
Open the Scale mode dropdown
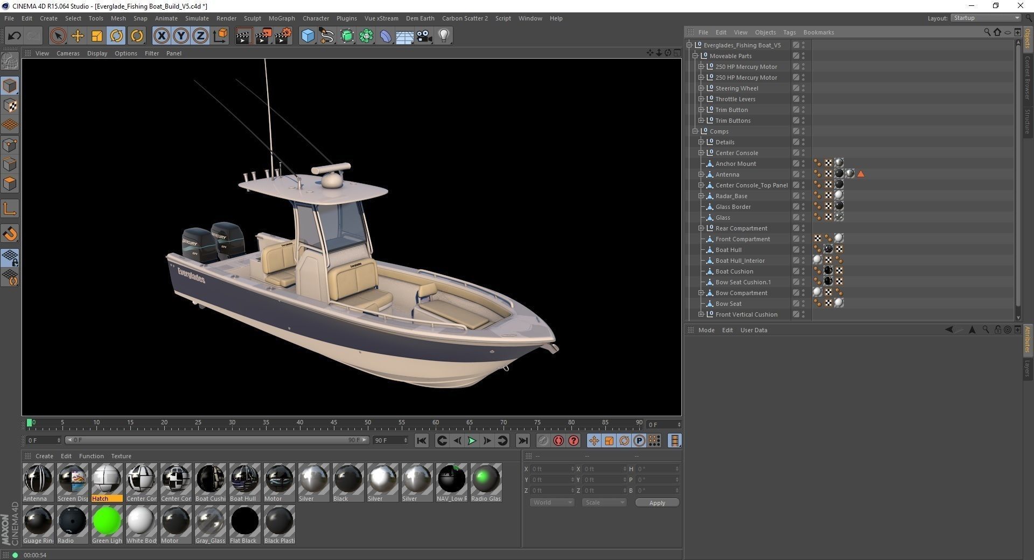pos(604,502)
